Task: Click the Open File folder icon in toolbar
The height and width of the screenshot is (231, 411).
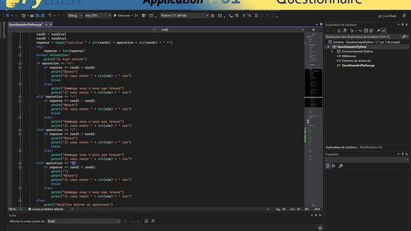Action: click(31, 15)
